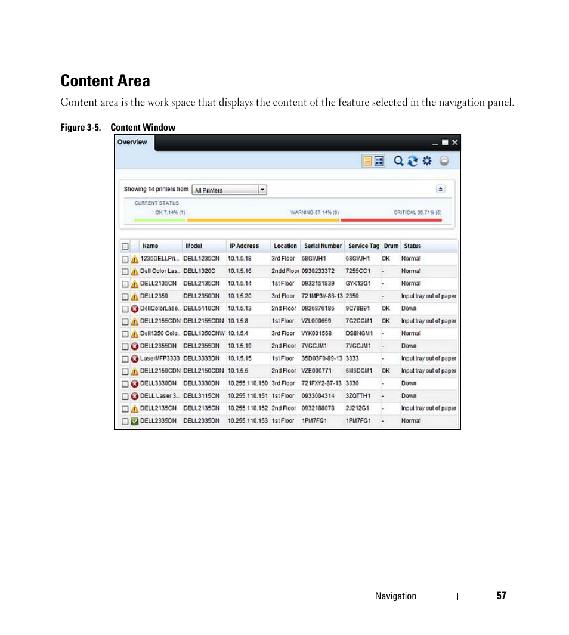
Task: Sort by the Serial Number column header
Action: point(323,246)
